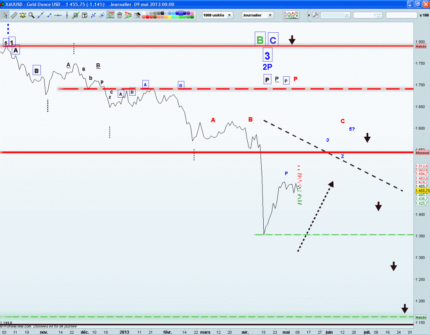The height and width of the screenshot is (335, 430).
Task: Open the indicators chart button
Action: pos(291,15)
